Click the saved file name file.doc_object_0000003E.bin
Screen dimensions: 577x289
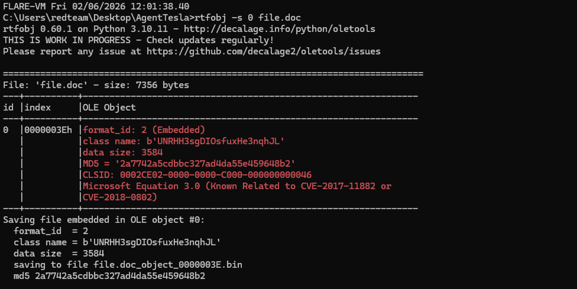pos(168,265)
